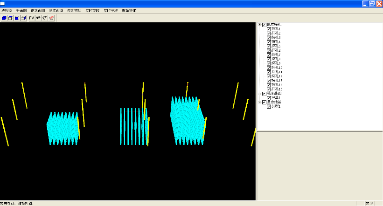Click the red select-object toolbar icon
The image size is (383, 206).
click(x=51, y=18)
